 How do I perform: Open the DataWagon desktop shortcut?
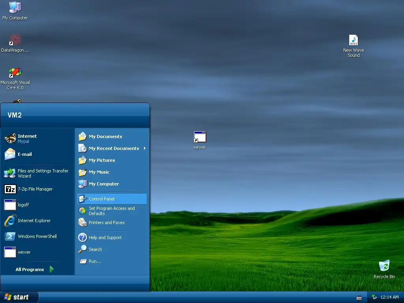click(15, 43)
